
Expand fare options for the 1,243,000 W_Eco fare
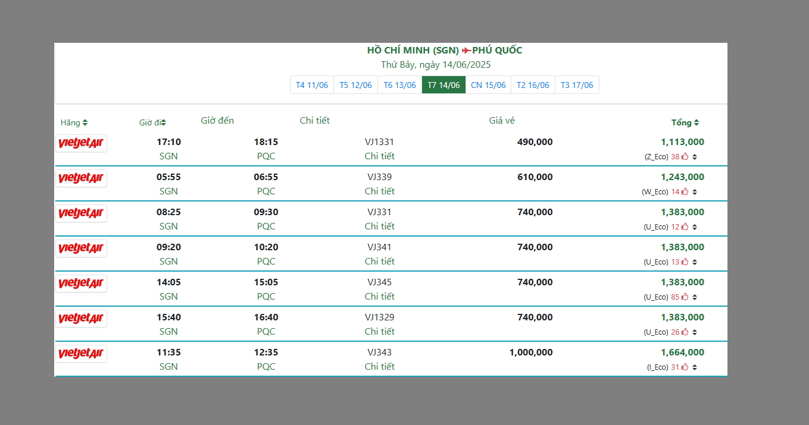pos(695,192)
